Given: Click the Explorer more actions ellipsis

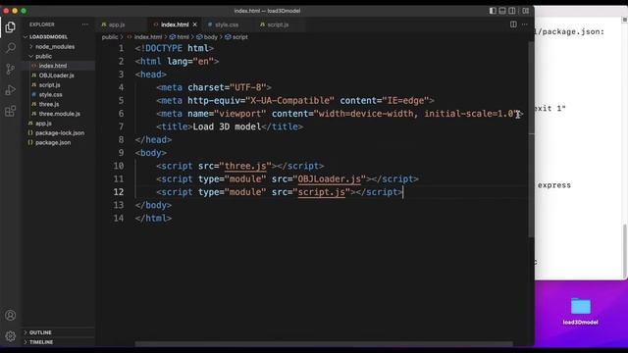Looking at the screenshot, I should 85,25.
